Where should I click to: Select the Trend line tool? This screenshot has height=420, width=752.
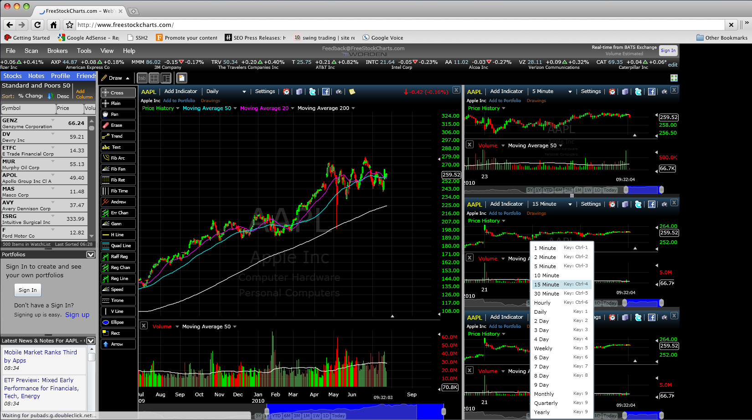(x=118, y=136)
